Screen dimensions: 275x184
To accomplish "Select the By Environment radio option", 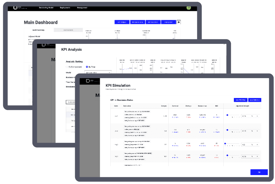I will [x=67, y=67].
